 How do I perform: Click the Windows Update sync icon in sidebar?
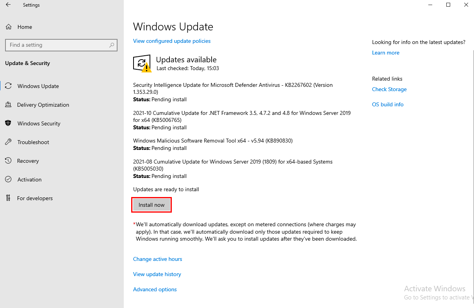9,86
